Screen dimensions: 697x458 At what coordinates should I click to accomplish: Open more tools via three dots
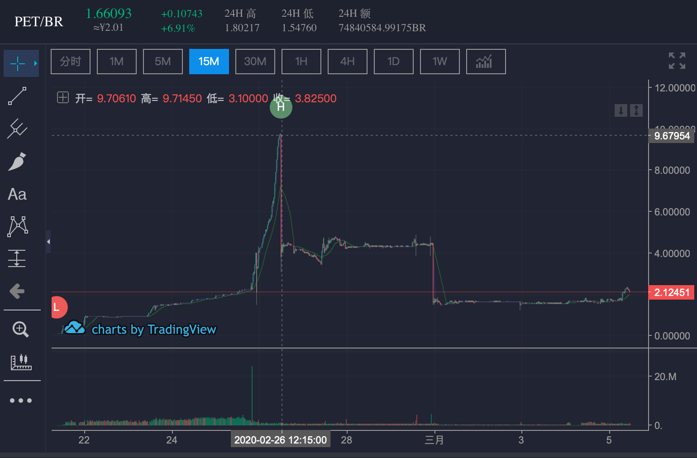(x=21, y=401)
